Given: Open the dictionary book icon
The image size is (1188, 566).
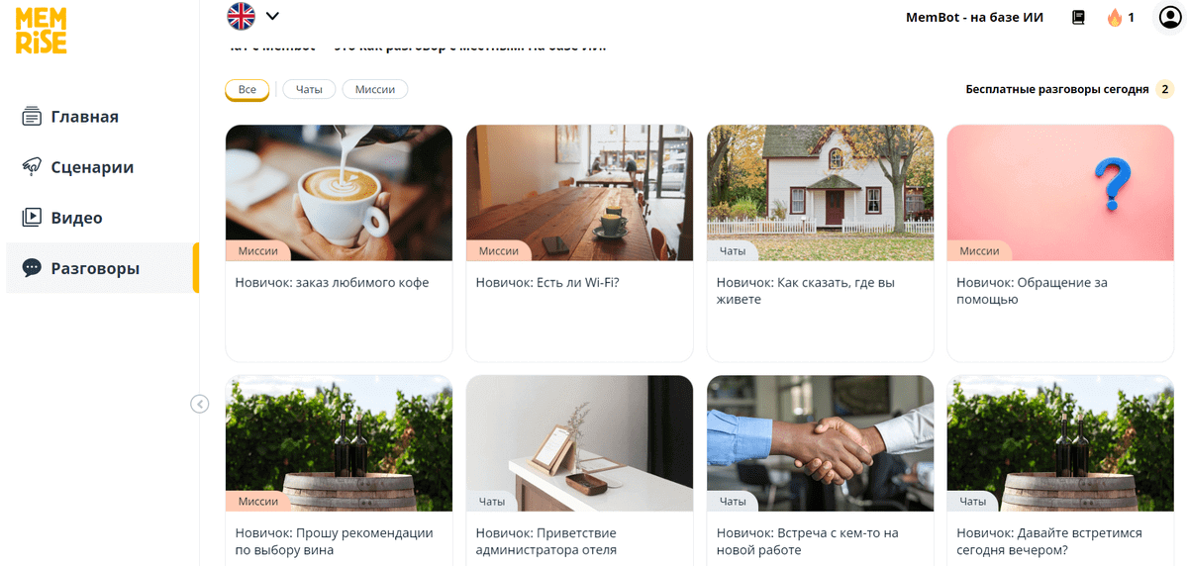Looking at the screenshot, I should tap(1078, 17).
